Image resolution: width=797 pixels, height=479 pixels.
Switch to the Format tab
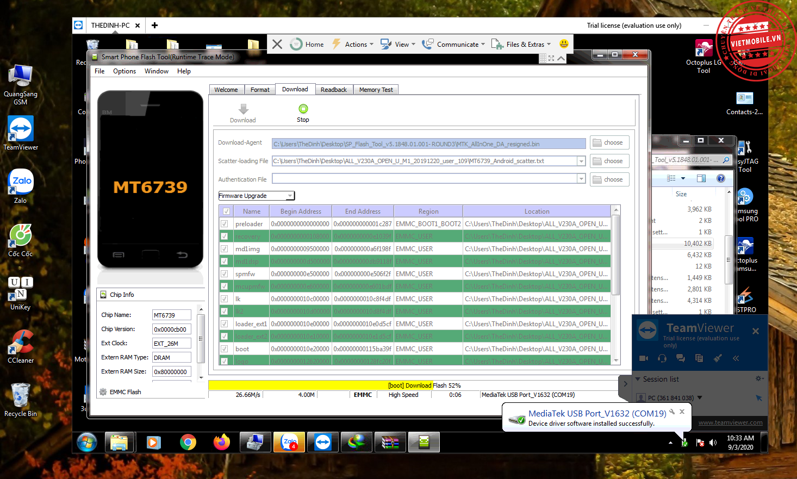click(260, 90)
